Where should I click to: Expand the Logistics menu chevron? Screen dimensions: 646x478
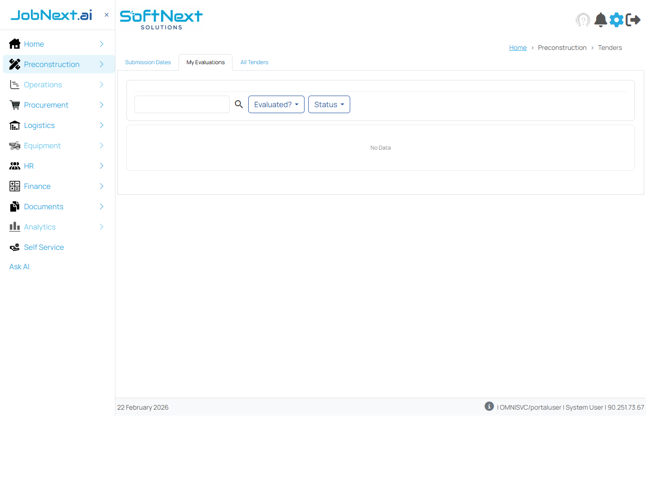pos(102,125)
